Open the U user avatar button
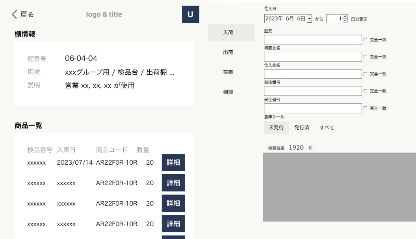This screenshot has height=239, width=416. [x=191, y=14]
